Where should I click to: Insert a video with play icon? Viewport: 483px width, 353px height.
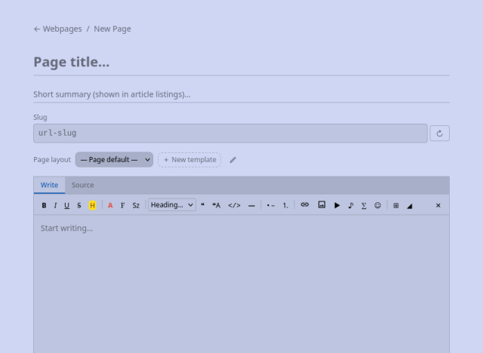tap(337, 205)
